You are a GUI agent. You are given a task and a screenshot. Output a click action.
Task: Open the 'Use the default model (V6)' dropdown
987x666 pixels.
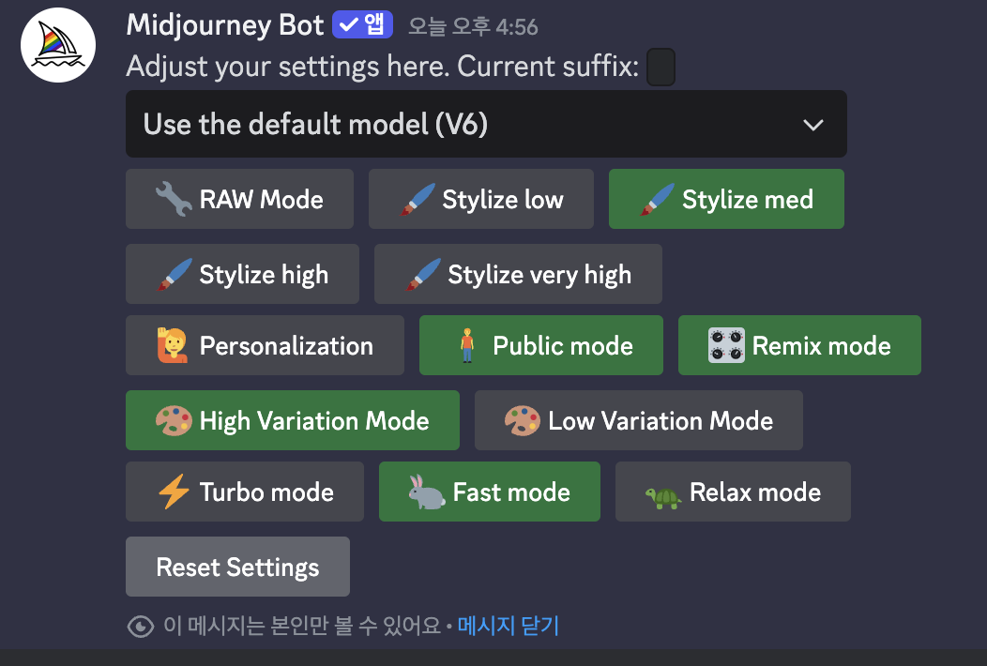point(486,124)
